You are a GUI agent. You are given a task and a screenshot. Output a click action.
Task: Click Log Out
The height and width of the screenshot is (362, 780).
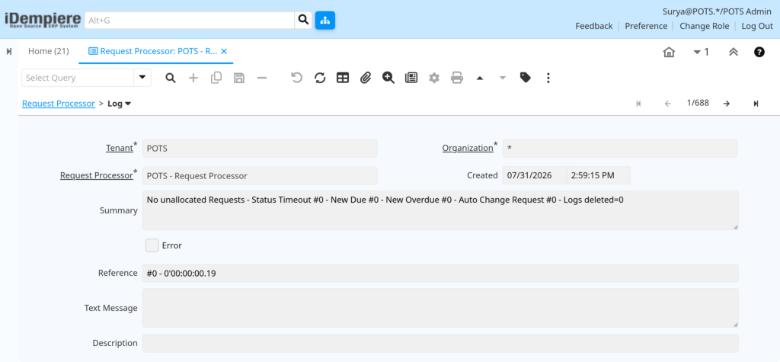tap(757, 26)
